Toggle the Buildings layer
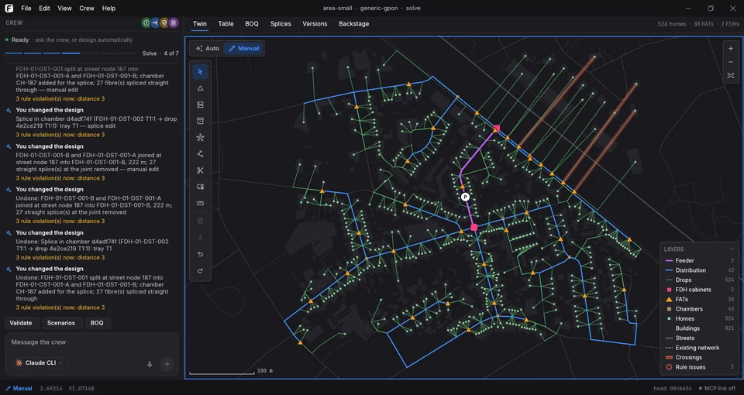Screen dimensions: 744x395 point(699,328)
